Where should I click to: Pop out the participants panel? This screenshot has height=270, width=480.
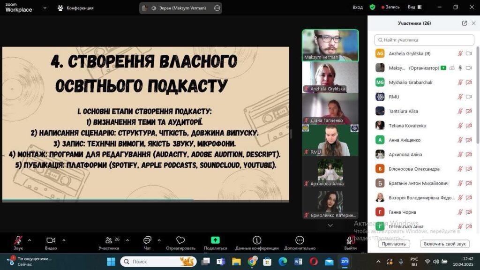coord(464,23)
